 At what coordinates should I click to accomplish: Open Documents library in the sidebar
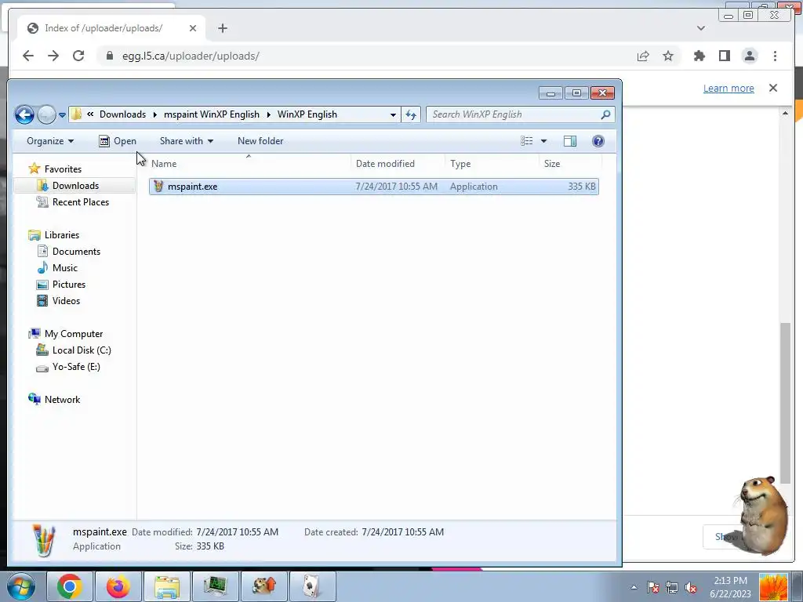point(69,251)
